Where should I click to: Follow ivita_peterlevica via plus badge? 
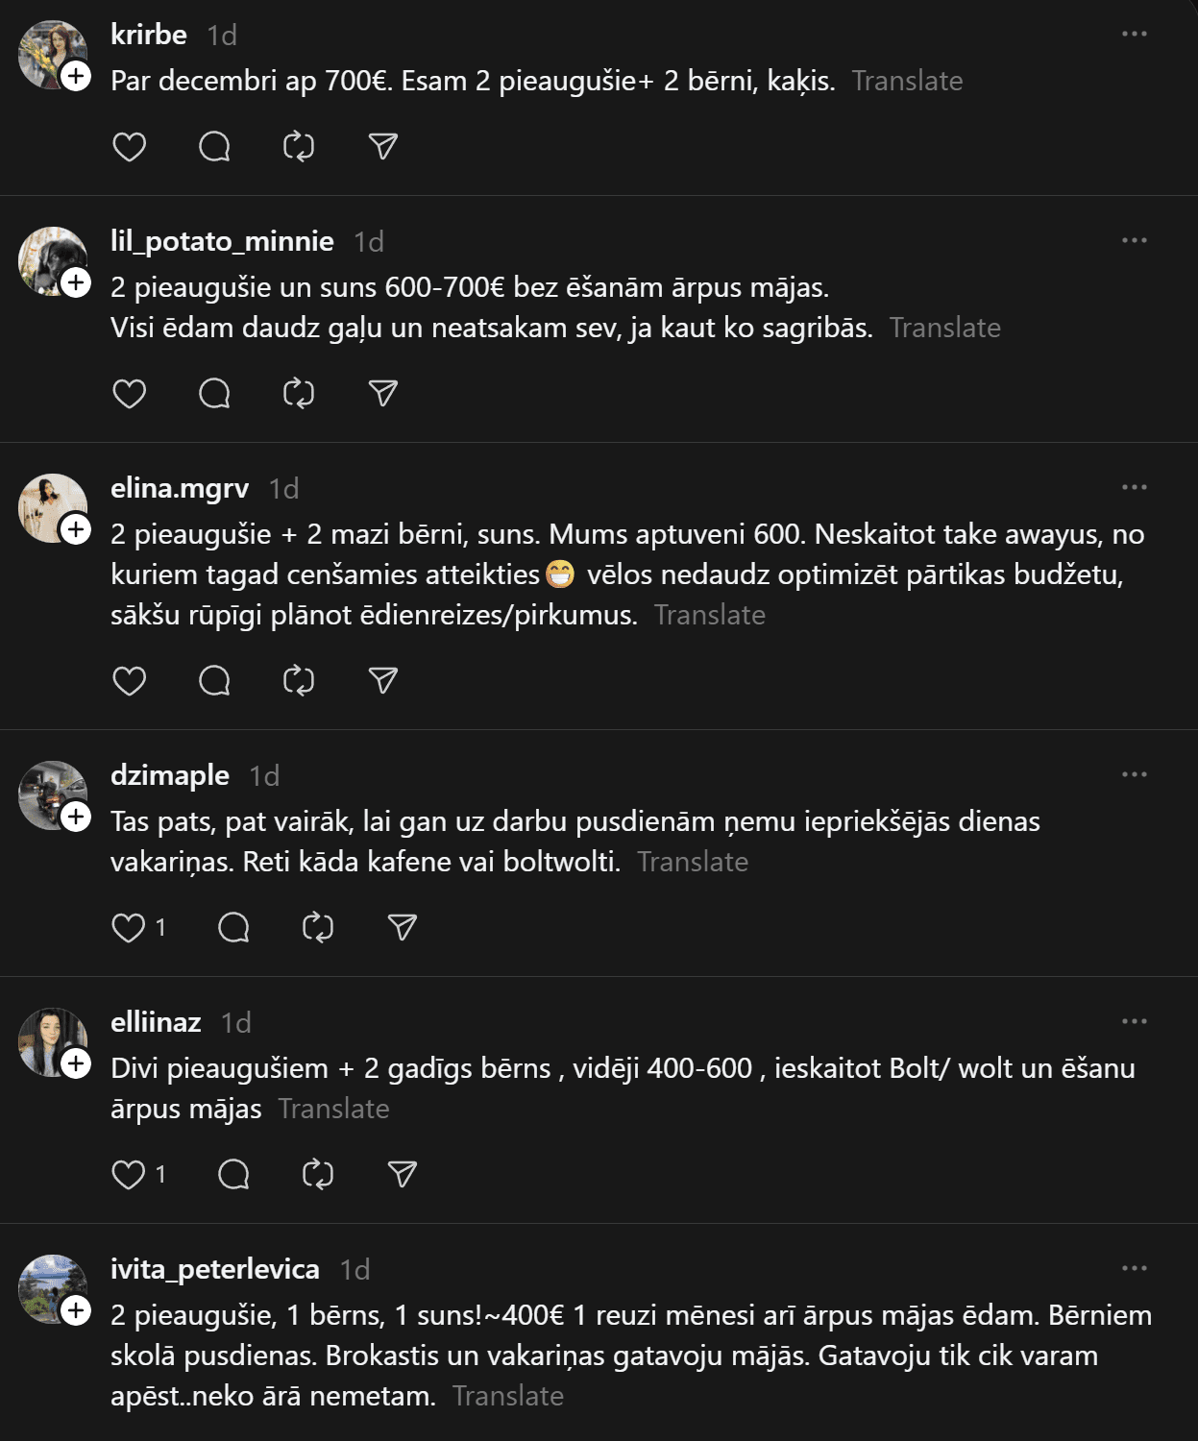76,1310
